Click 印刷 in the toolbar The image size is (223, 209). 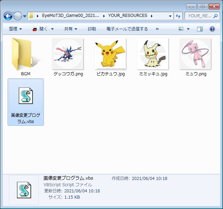point(92,29)
